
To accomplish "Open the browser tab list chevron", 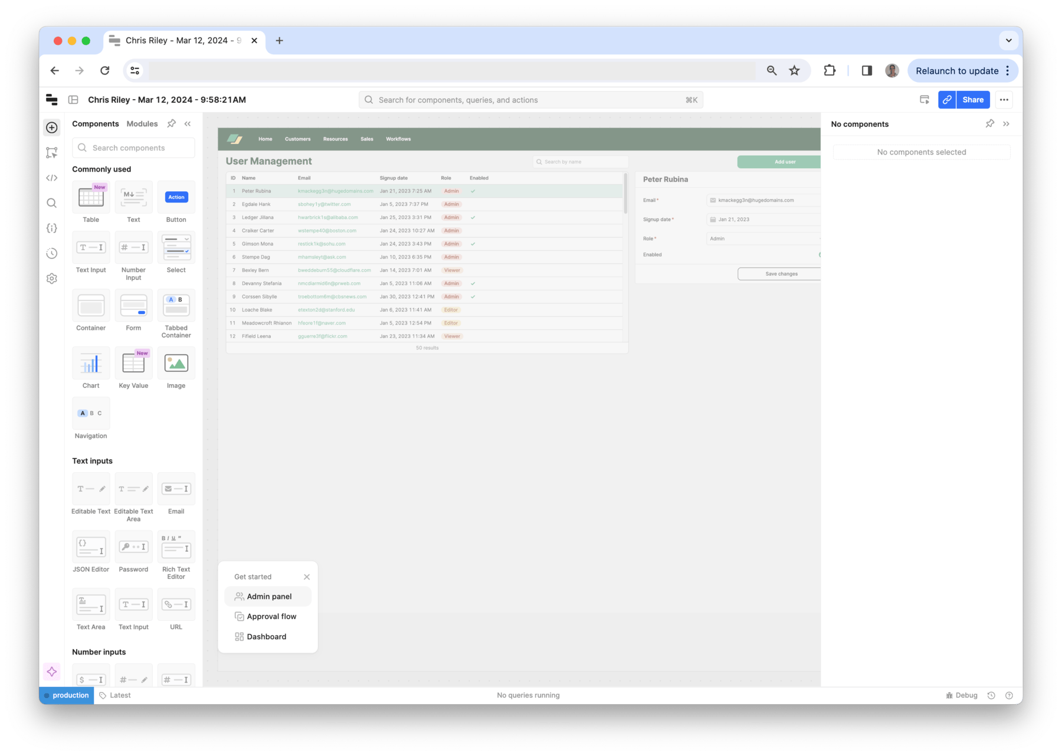I will (1009, 41).
